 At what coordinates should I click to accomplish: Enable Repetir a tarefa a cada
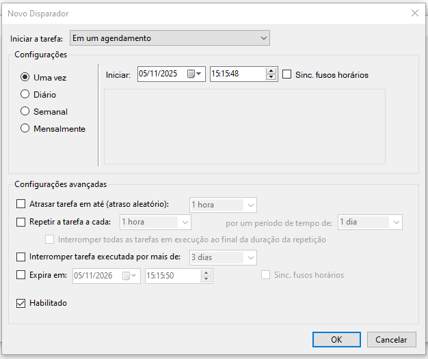pos(21,222)
